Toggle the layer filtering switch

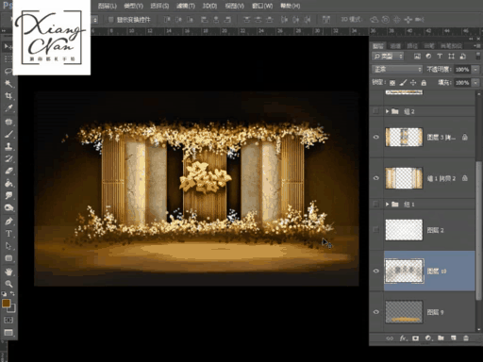[x=478, y=57]
